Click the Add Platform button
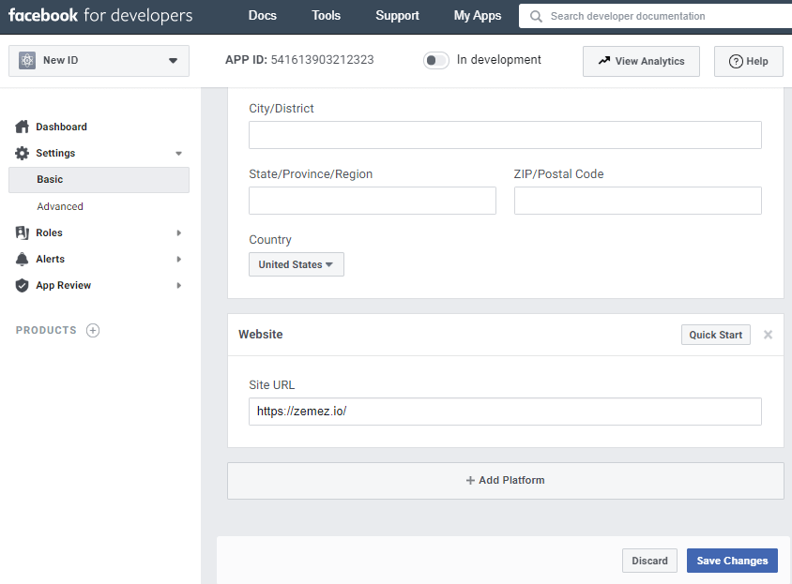 (505, 480)
